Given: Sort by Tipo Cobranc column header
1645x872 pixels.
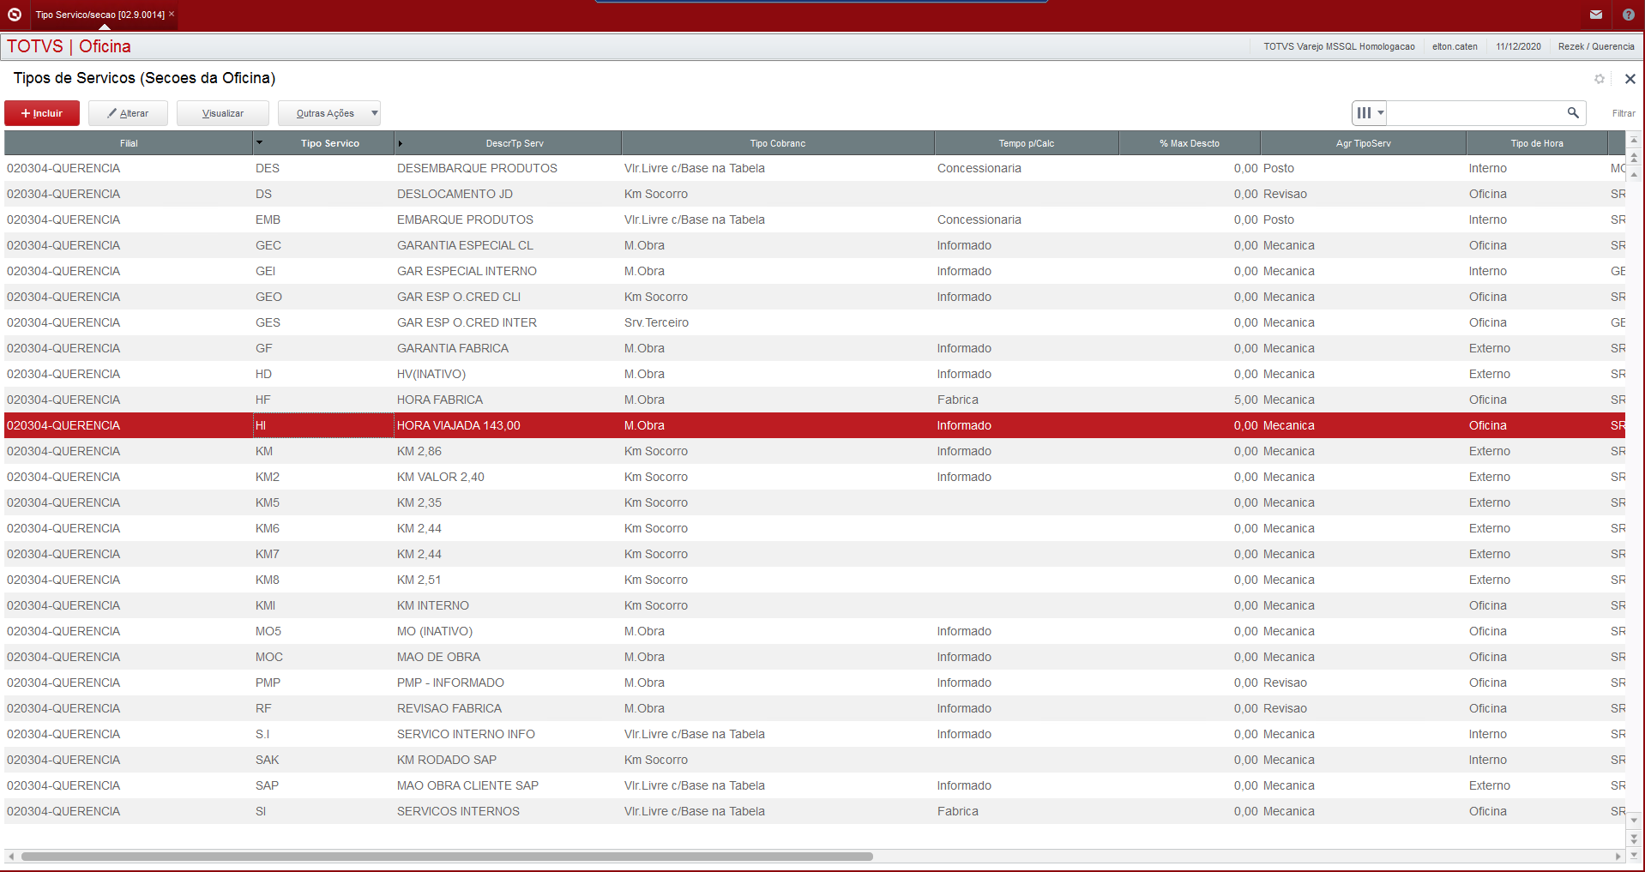Looking at the screenshot, I should tap(778, 143).
